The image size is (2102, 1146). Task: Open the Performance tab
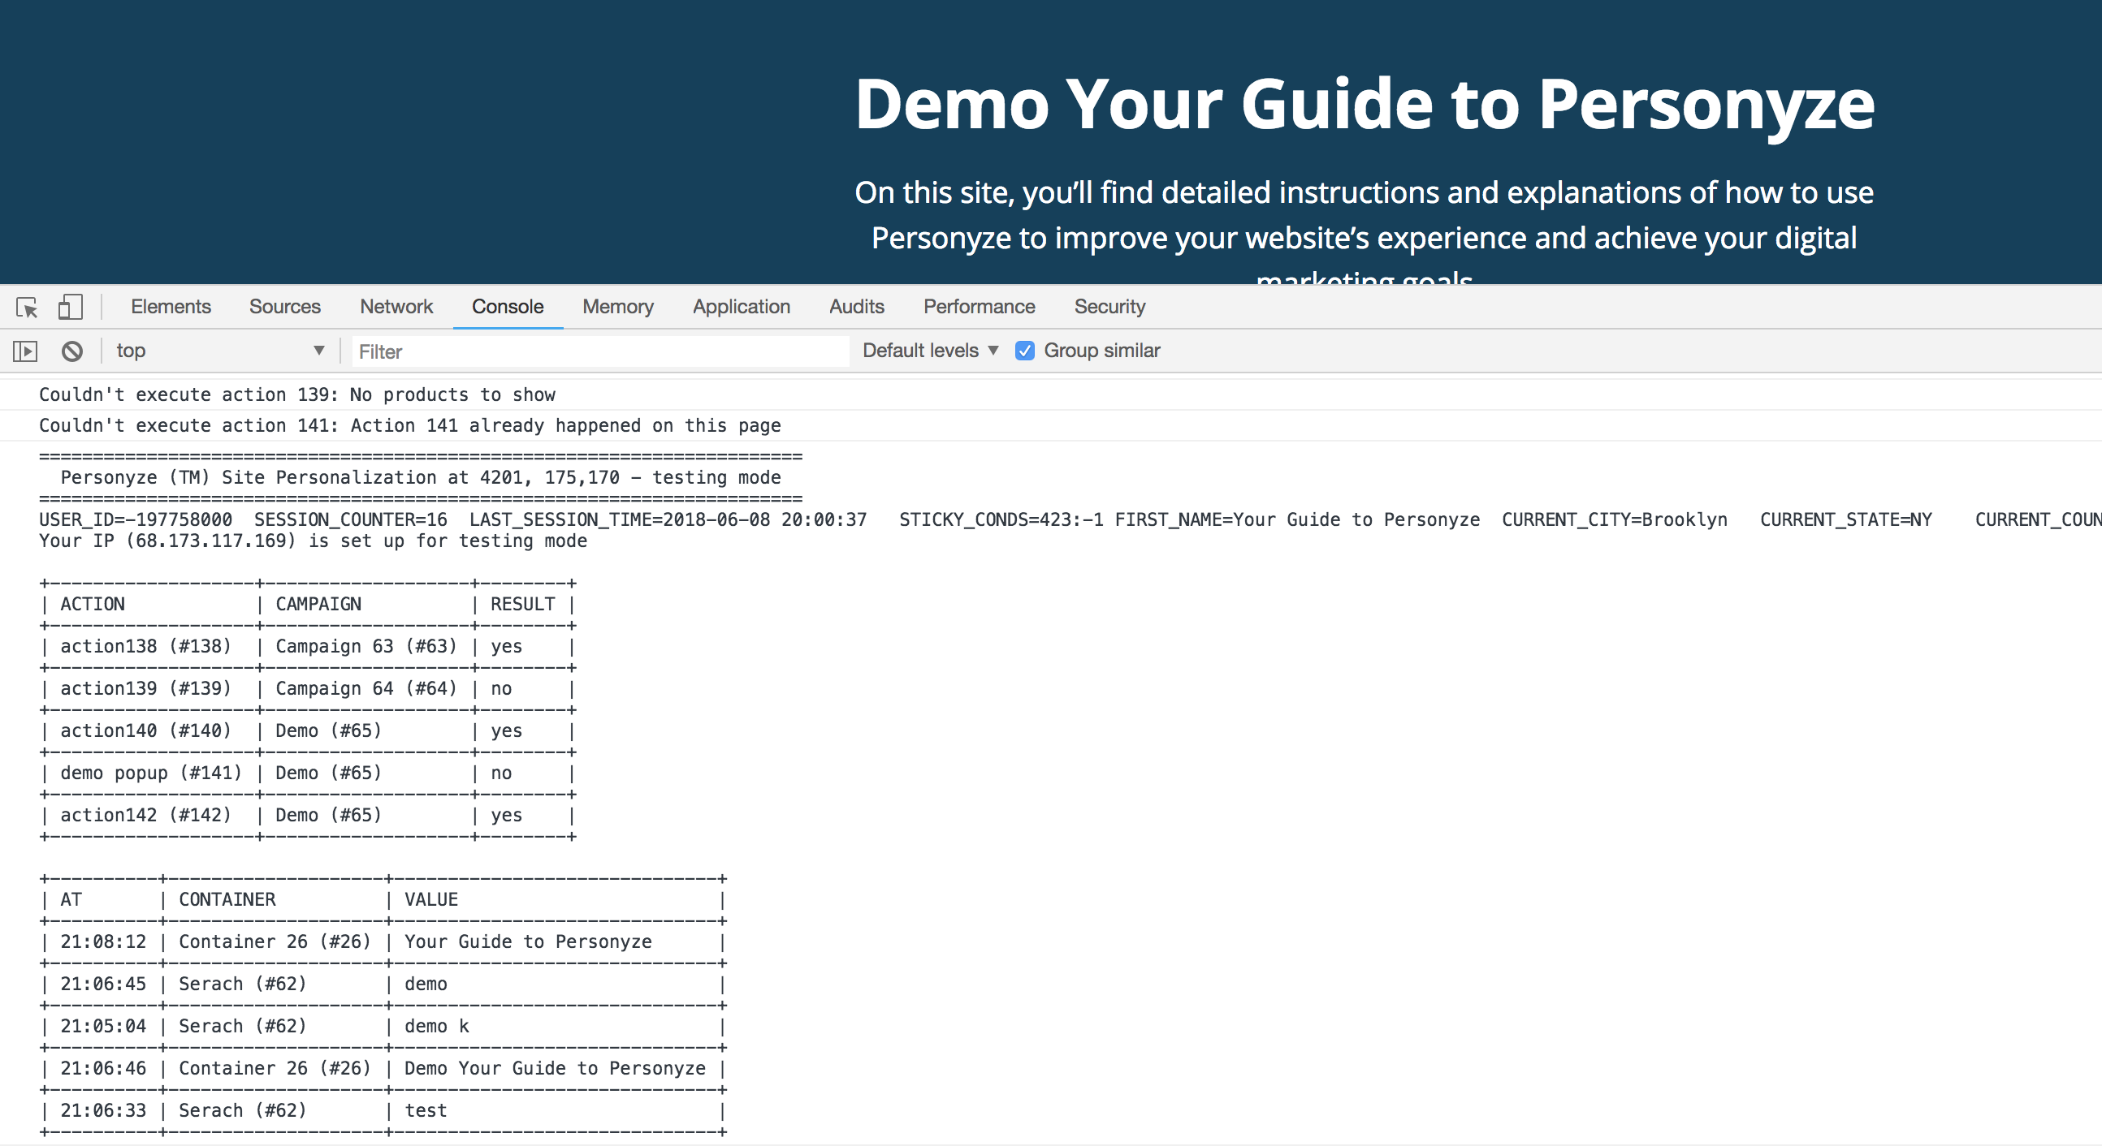pyautogui.click(x=980, y=307)
